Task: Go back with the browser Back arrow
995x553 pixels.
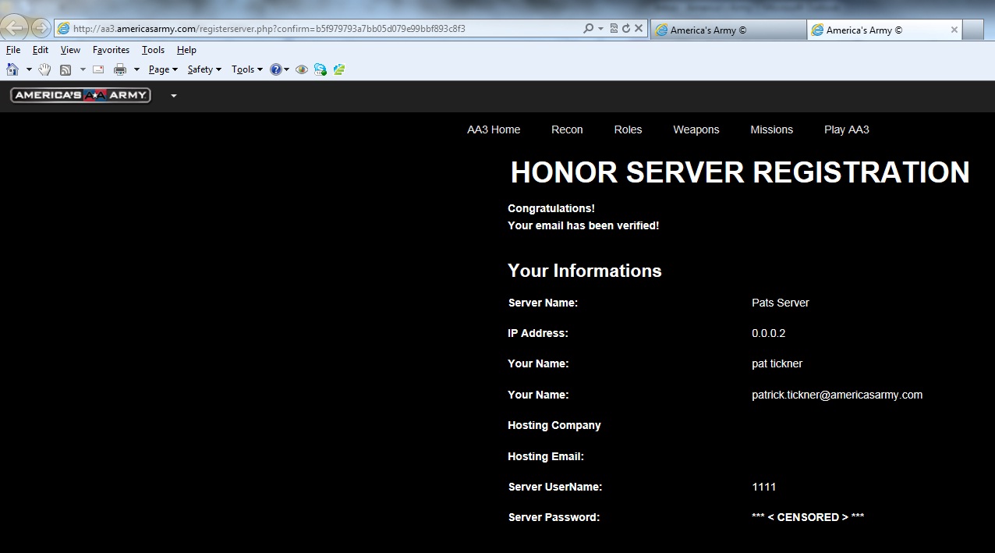Action: pos(15,29)
